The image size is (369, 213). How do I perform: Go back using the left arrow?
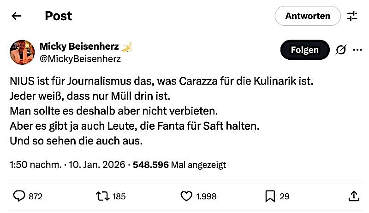17,16
